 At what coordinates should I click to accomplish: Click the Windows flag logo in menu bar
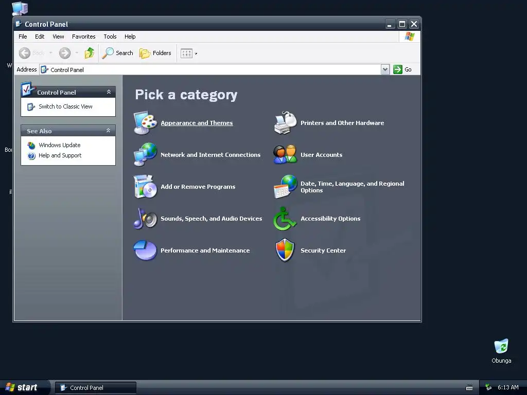[x=409, y=37]
